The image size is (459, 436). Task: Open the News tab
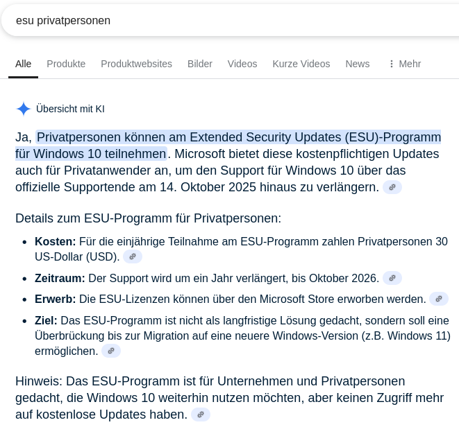pos(358,64)
